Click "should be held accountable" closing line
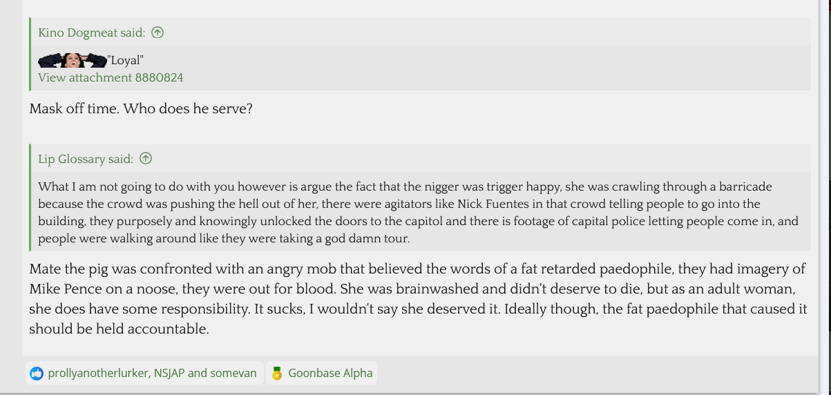 point(119,329)
